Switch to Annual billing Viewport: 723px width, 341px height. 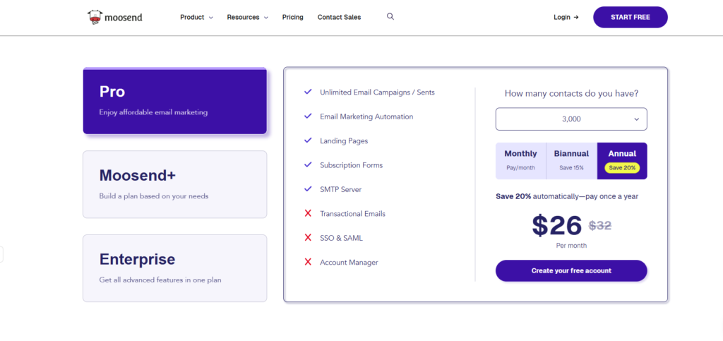[x=622, y=161]
